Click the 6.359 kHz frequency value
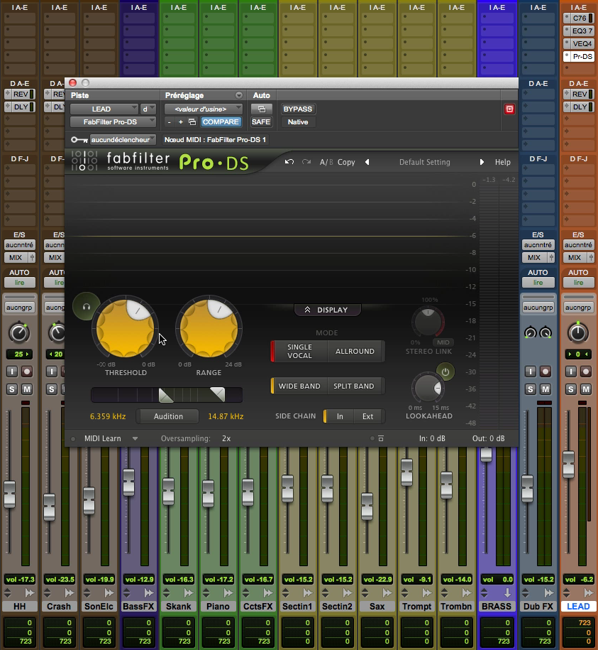 108,416
